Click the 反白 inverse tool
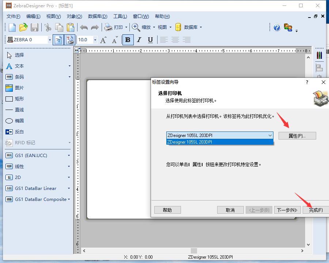Image resolution: width=329 pixels, height=263 pixels. [19, 132]
